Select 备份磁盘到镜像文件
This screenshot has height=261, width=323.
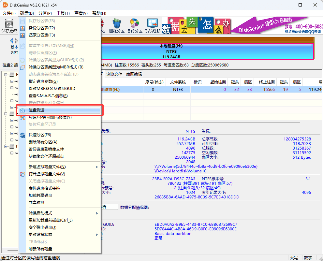59,149
